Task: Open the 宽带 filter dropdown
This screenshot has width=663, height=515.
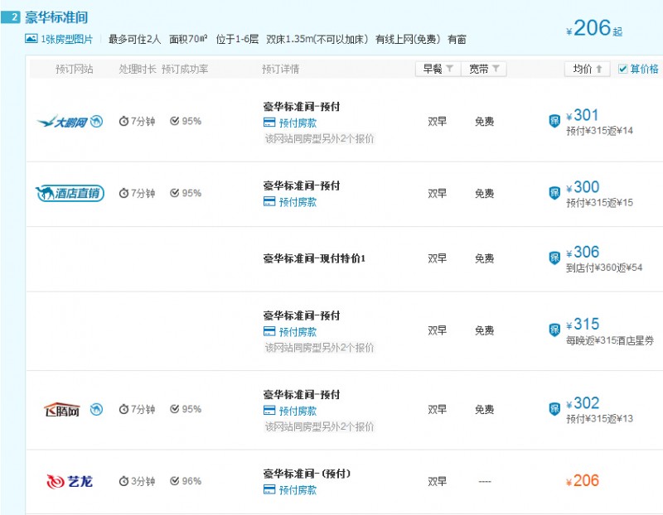Action: tap(484, 70)
